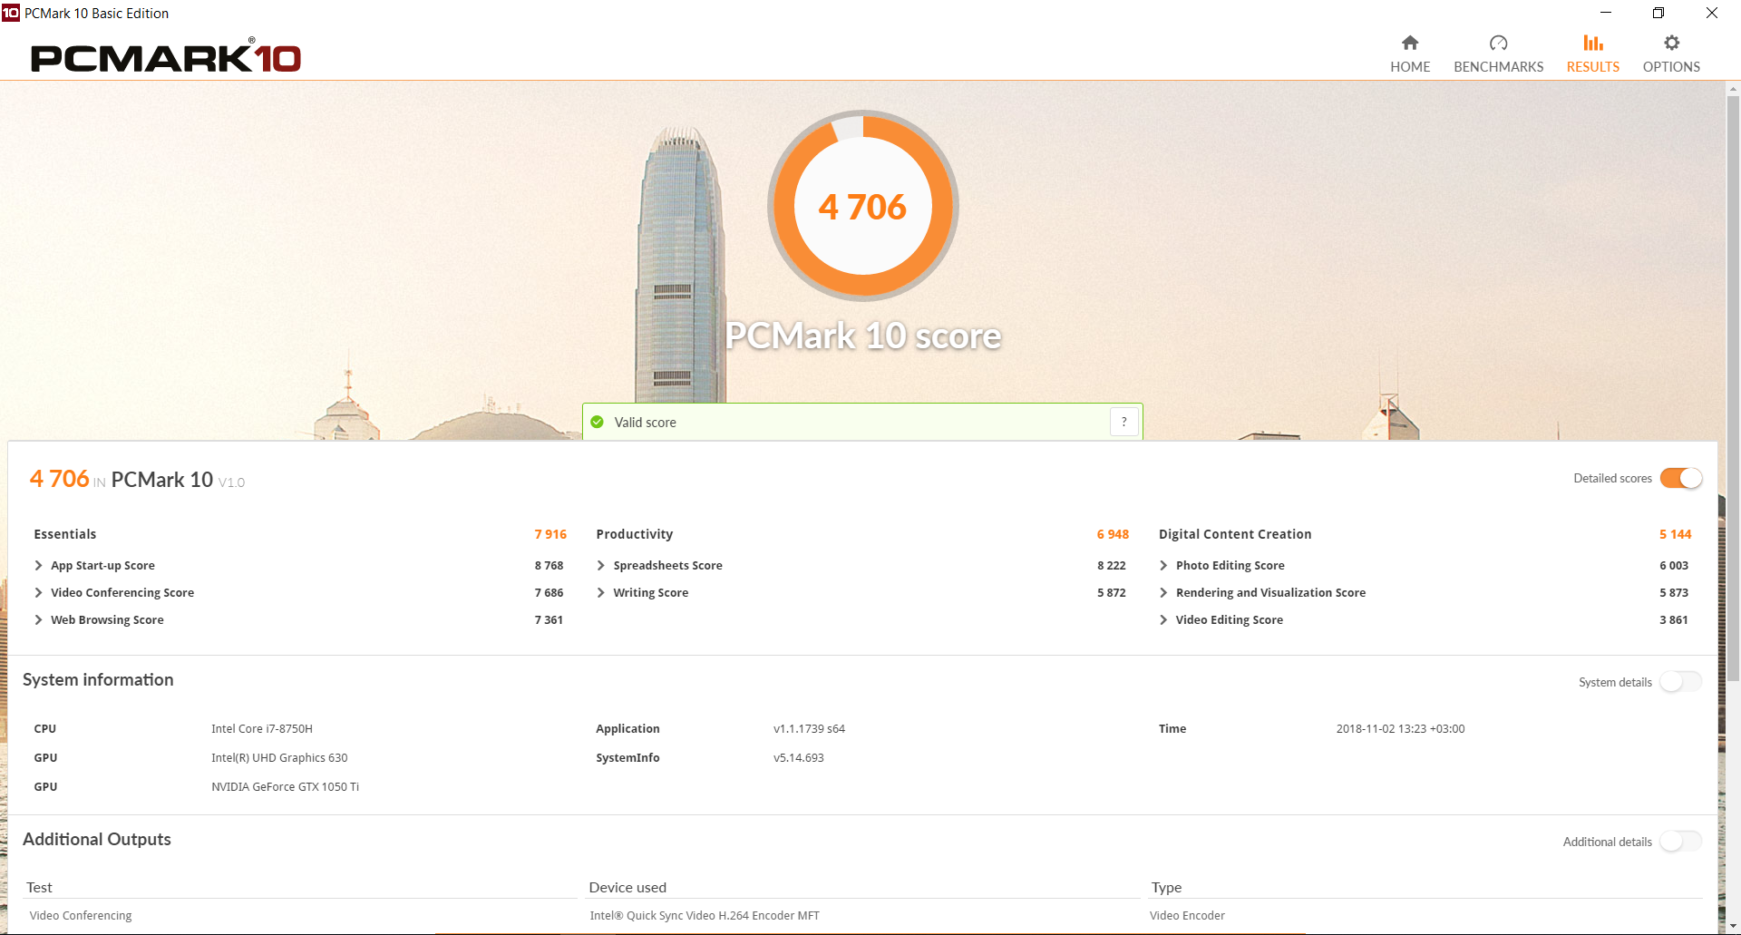1741x935 pixels.
Task: Open the Home house icon
Action: (1410, 43)
